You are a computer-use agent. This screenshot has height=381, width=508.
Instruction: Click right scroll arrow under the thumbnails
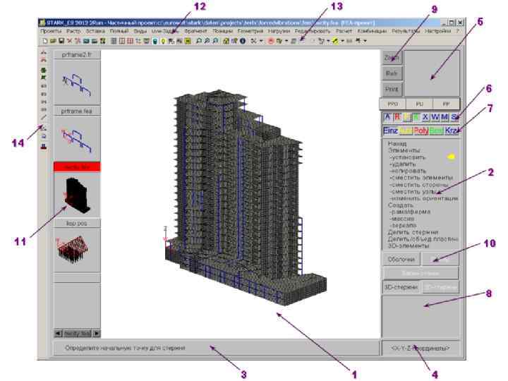point(97,333)
